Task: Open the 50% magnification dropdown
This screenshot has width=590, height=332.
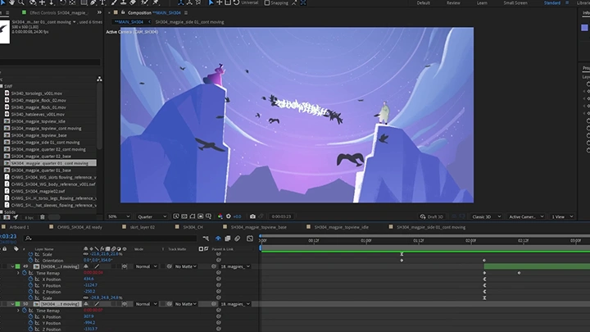Action: coord(119,216)
